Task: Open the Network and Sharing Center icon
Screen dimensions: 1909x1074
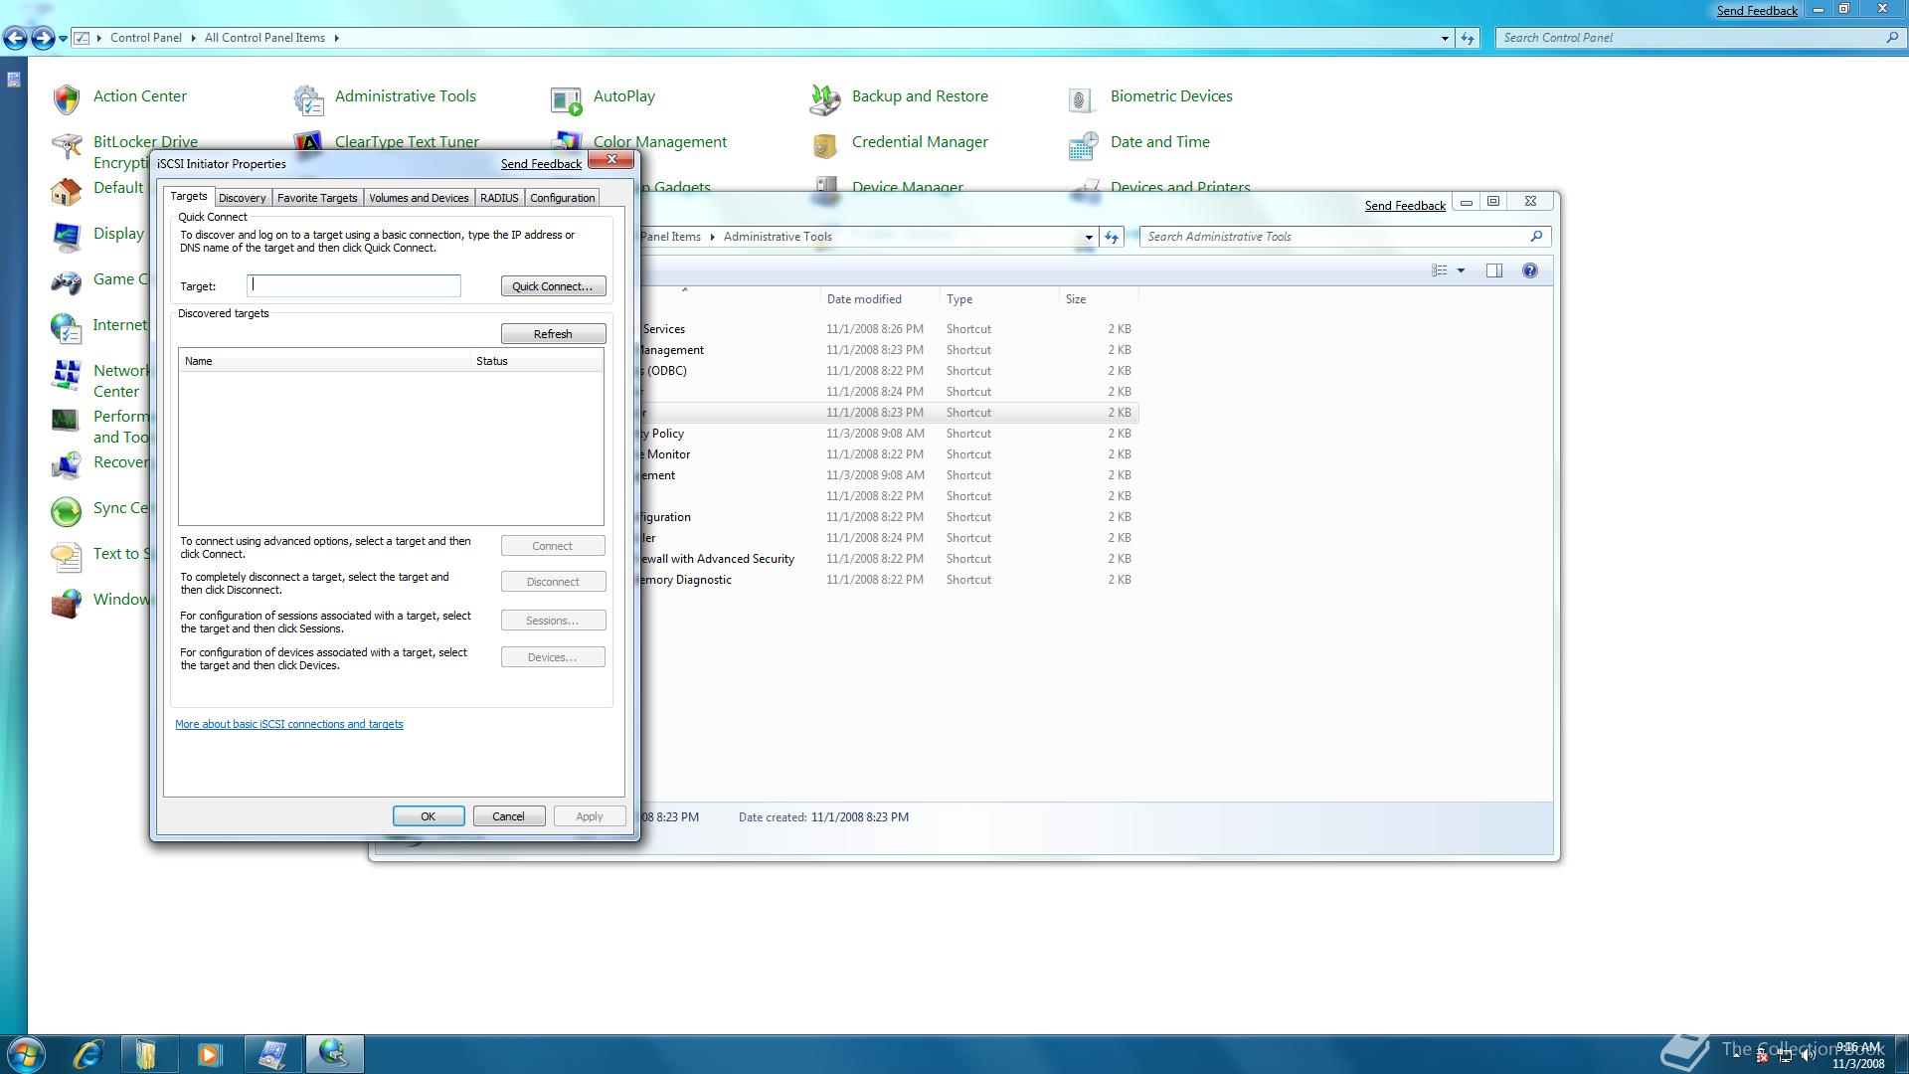Action: coord(66,374)
